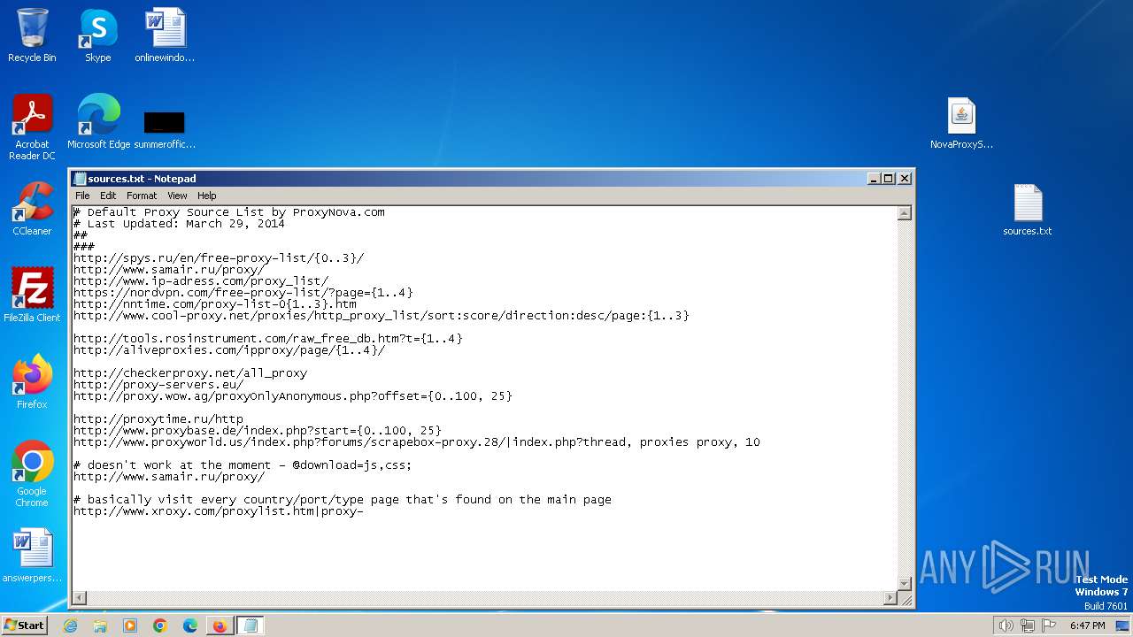Click the horizontal scrollbar right arrow
Screen dimensions: 1133x637
(890, 598)
